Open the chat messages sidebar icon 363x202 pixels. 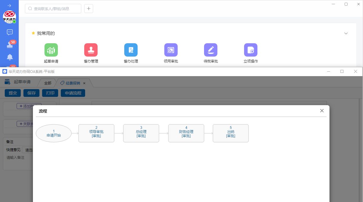click(x=10, y=32)
